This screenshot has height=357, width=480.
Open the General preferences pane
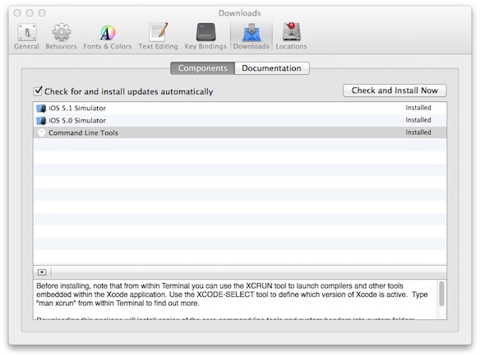tap(27, 36)
